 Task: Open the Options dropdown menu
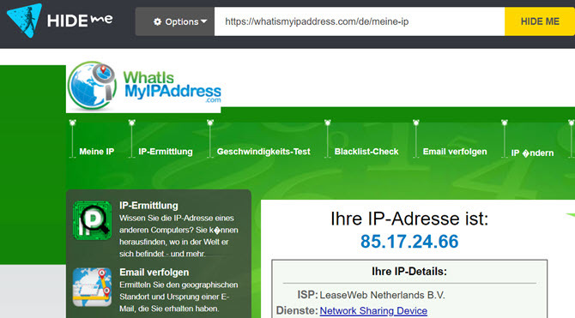(175, 21)
